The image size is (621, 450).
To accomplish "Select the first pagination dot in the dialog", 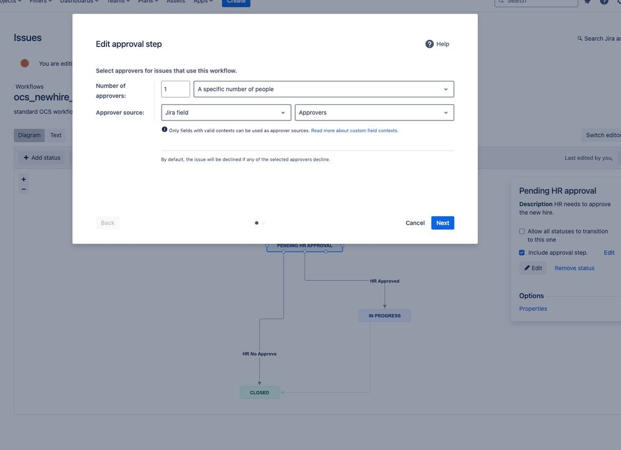I will pos(257,223).
